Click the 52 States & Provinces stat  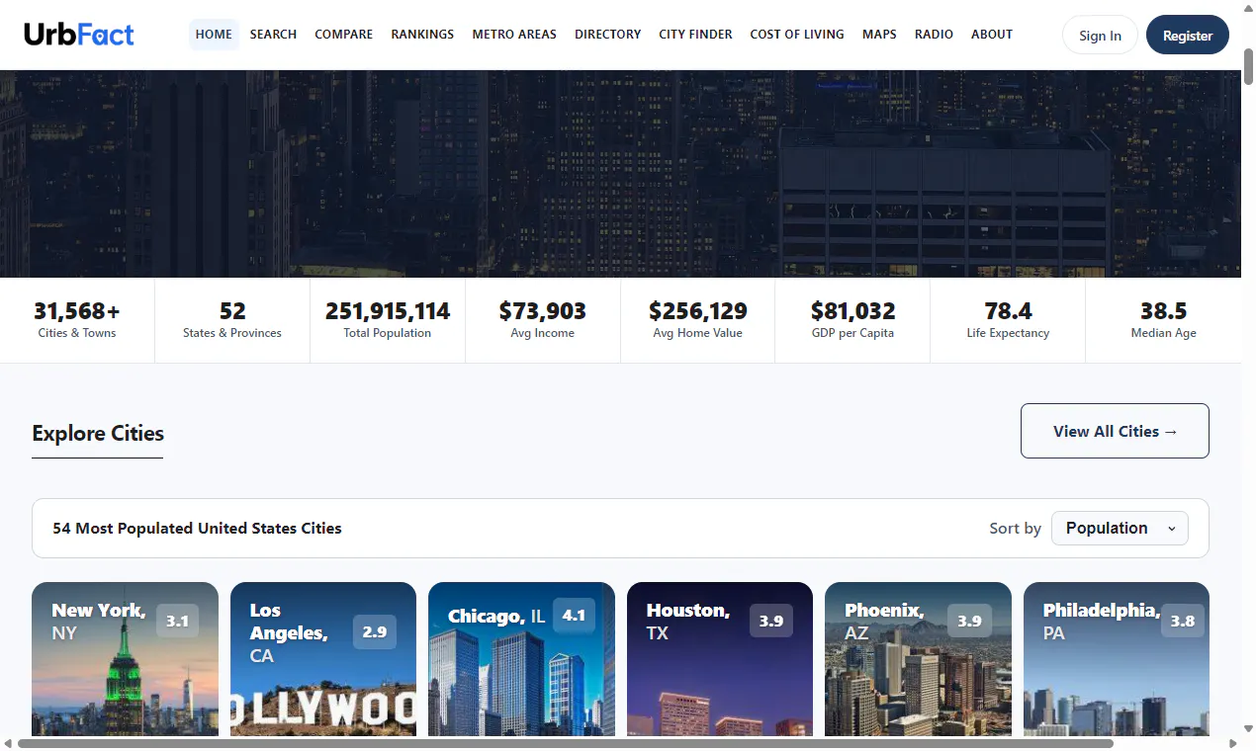click(232, 320)
